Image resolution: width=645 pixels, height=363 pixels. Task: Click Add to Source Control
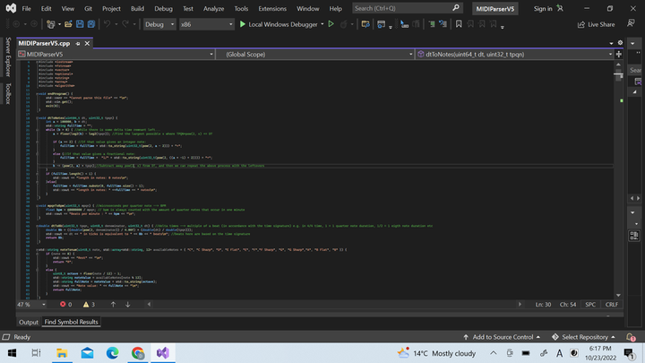502,337
